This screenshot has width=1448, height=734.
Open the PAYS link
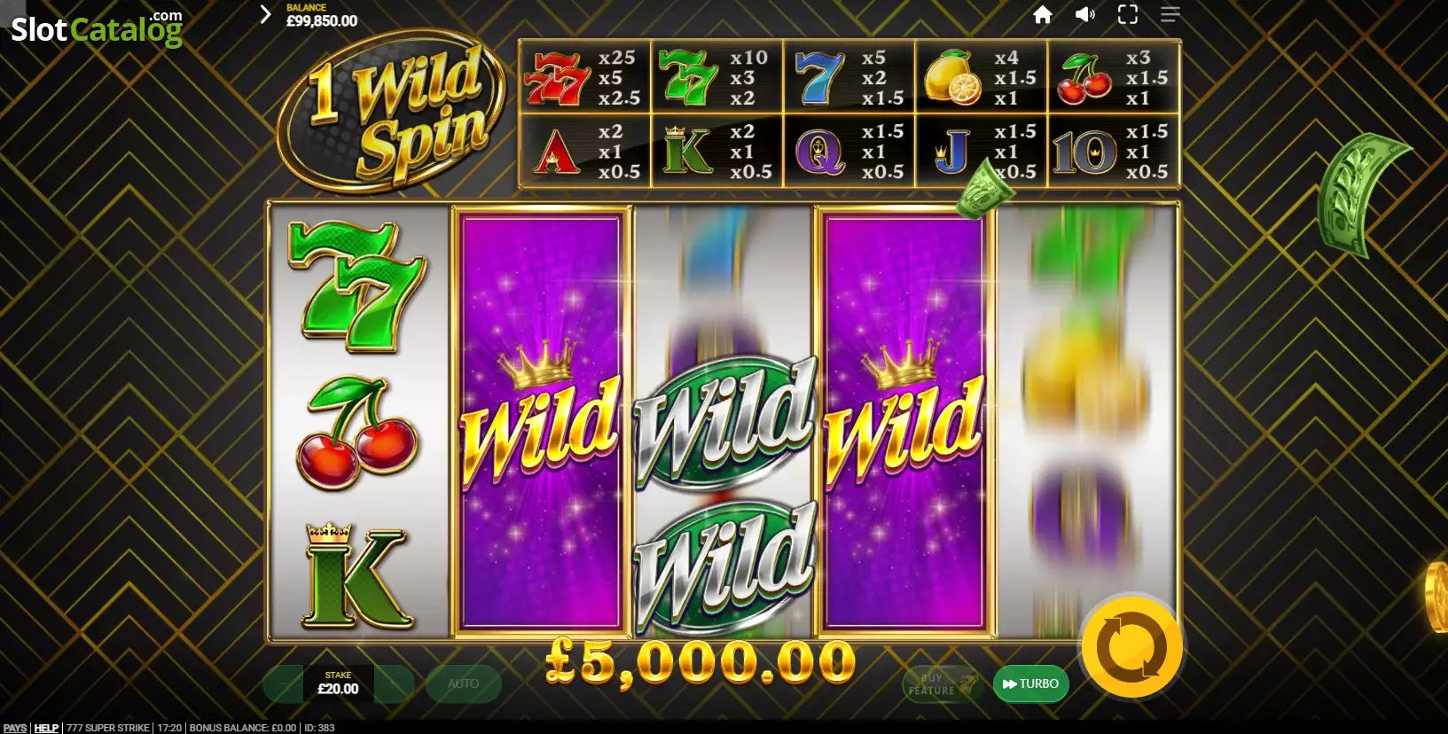(x=15, y=728)
